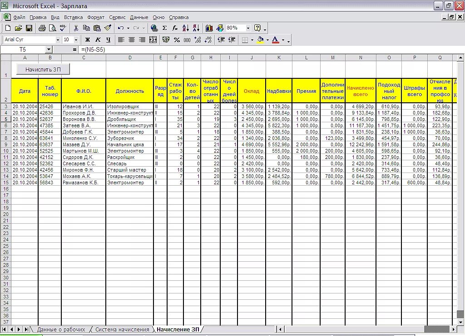Image resolution: width=465 pixels, height=336 pixels.
Task: Open the Insert Function fx icon
Action: click(x=175, y=28)
